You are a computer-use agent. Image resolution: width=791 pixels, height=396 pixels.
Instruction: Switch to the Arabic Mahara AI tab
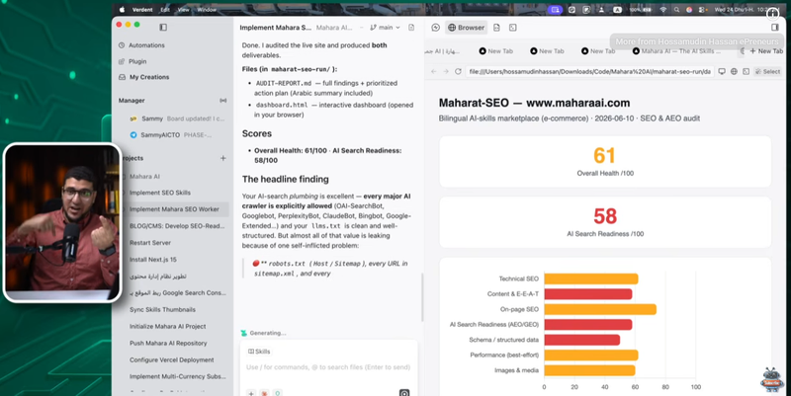(442, 51)
